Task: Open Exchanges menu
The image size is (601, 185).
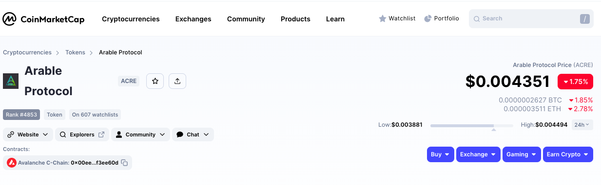Action: point(193,19)
